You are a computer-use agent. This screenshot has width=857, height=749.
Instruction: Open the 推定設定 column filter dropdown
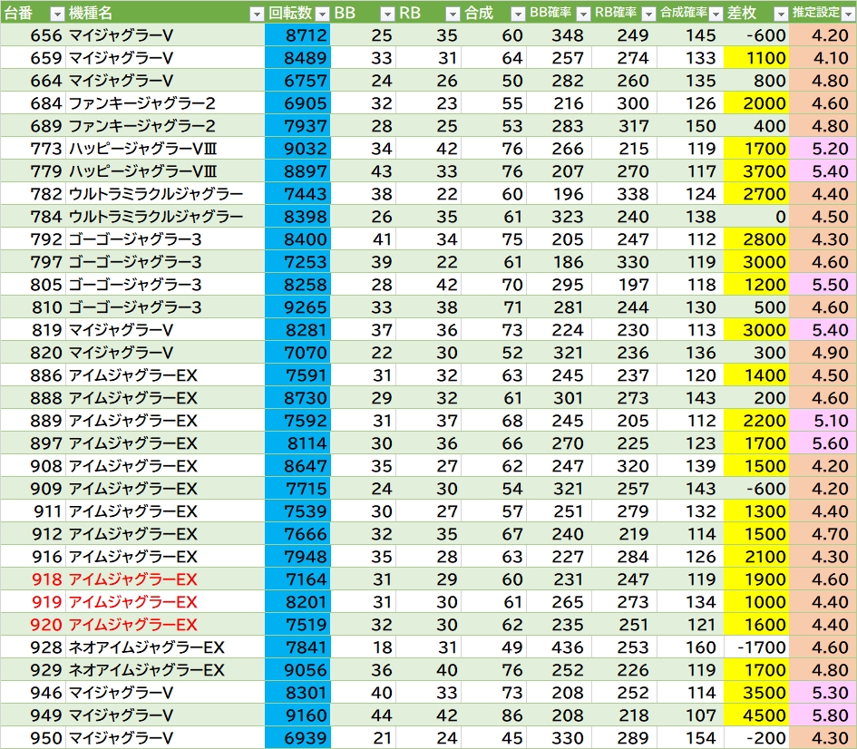click(x=847, y=14)
